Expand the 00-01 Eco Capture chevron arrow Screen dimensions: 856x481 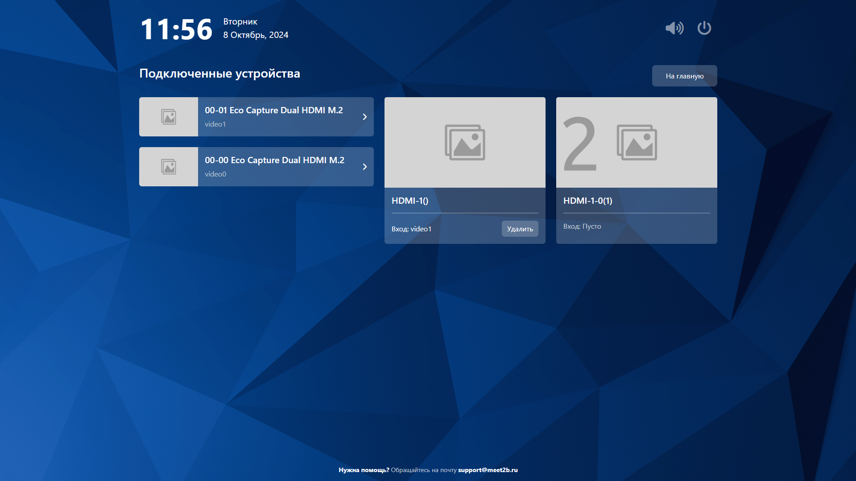(x=364, y=117)
